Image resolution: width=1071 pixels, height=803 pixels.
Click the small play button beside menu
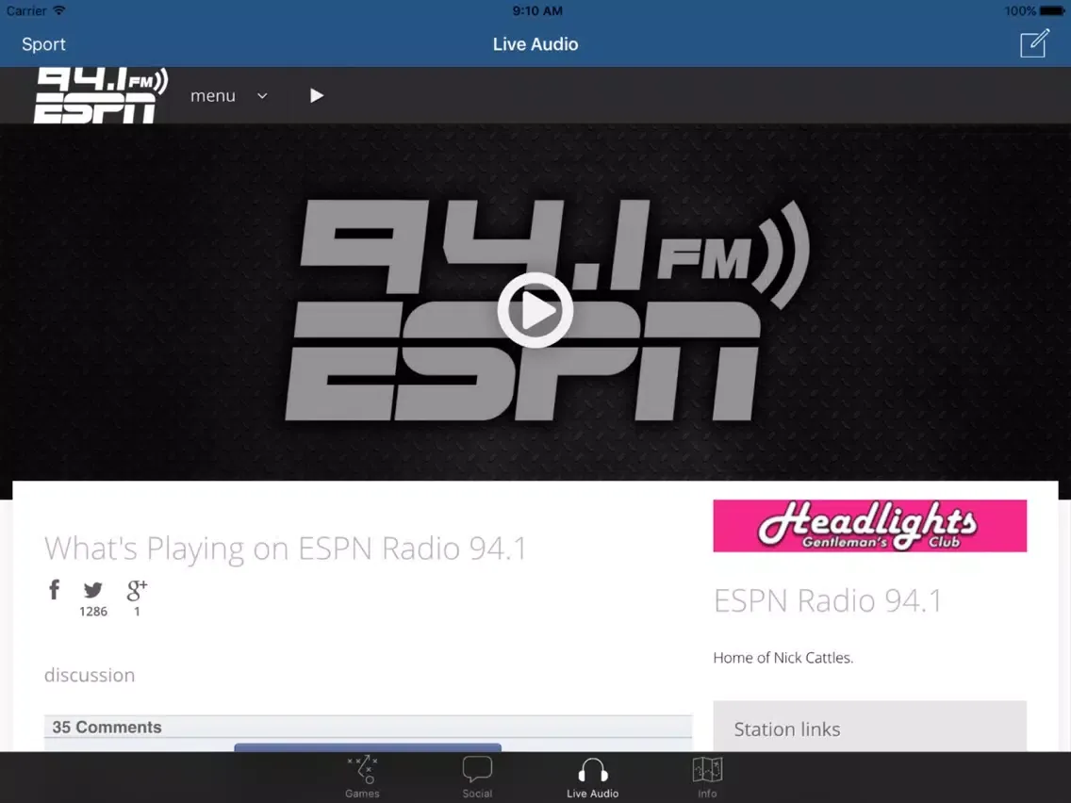[316, 95]
